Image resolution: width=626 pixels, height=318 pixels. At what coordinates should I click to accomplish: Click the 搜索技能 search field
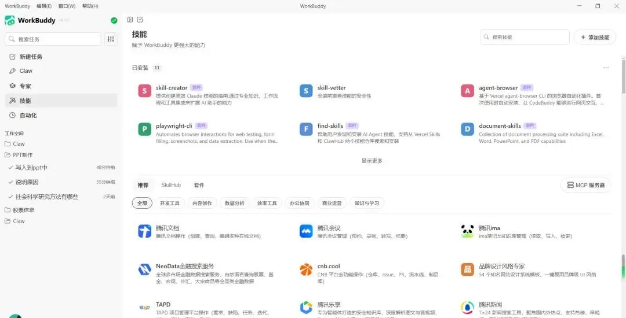click(x=525, y=37)
